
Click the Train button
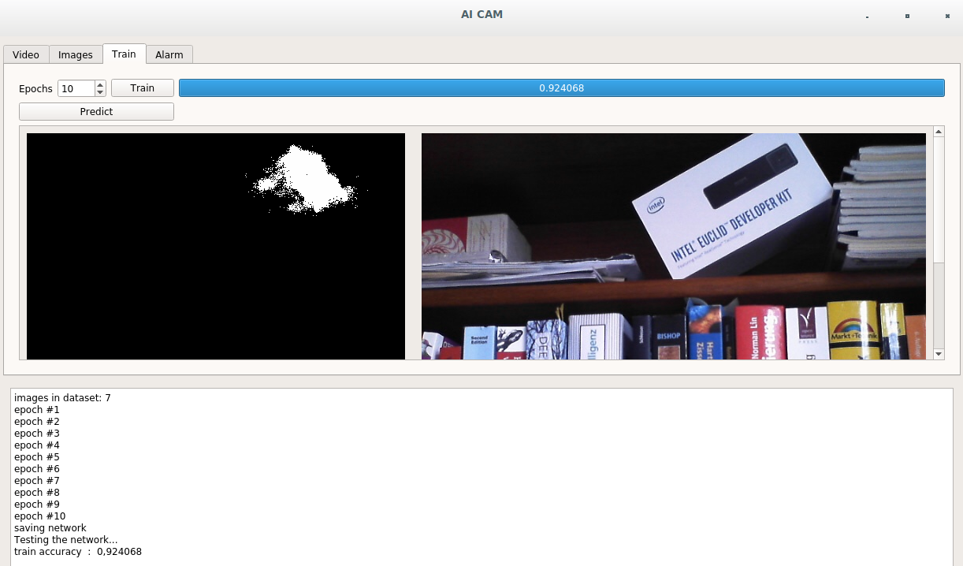point(143,88)
